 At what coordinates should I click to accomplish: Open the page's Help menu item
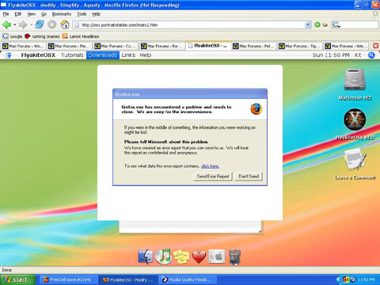coord(146,55)
